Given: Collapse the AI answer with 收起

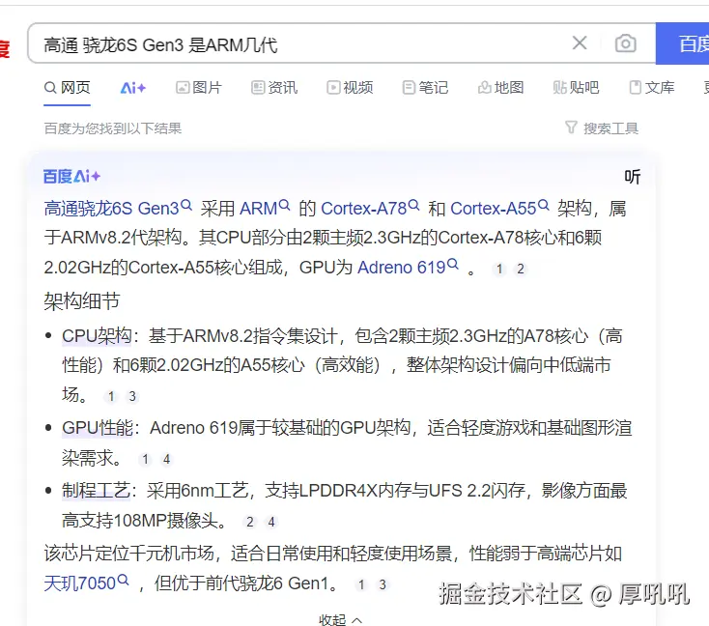Looking at the screenshot, I should pyautogui.click(x=340, y=619).
